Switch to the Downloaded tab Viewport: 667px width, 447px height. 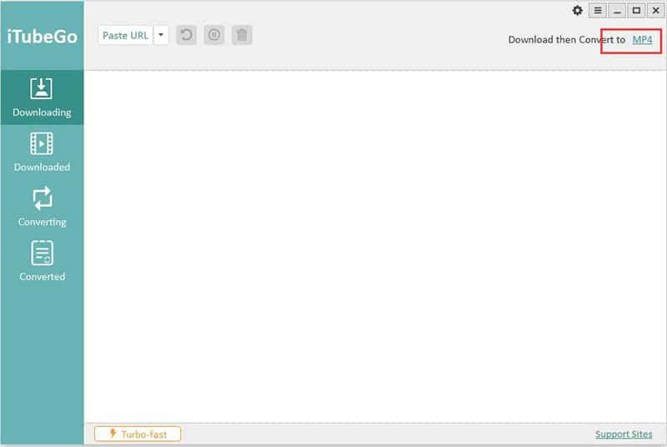coord(43,153)
